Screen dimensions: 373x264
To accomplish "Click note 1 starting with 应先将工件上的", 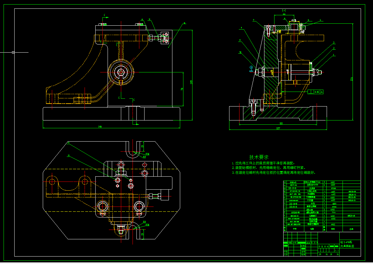I will coord(263,163).
